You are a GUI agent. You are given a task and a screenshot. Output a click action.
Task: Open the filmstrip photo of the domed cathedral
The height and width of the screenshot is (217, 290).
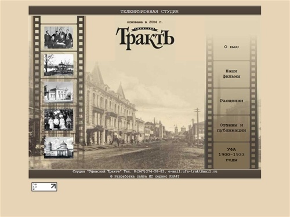click(59, 148)
